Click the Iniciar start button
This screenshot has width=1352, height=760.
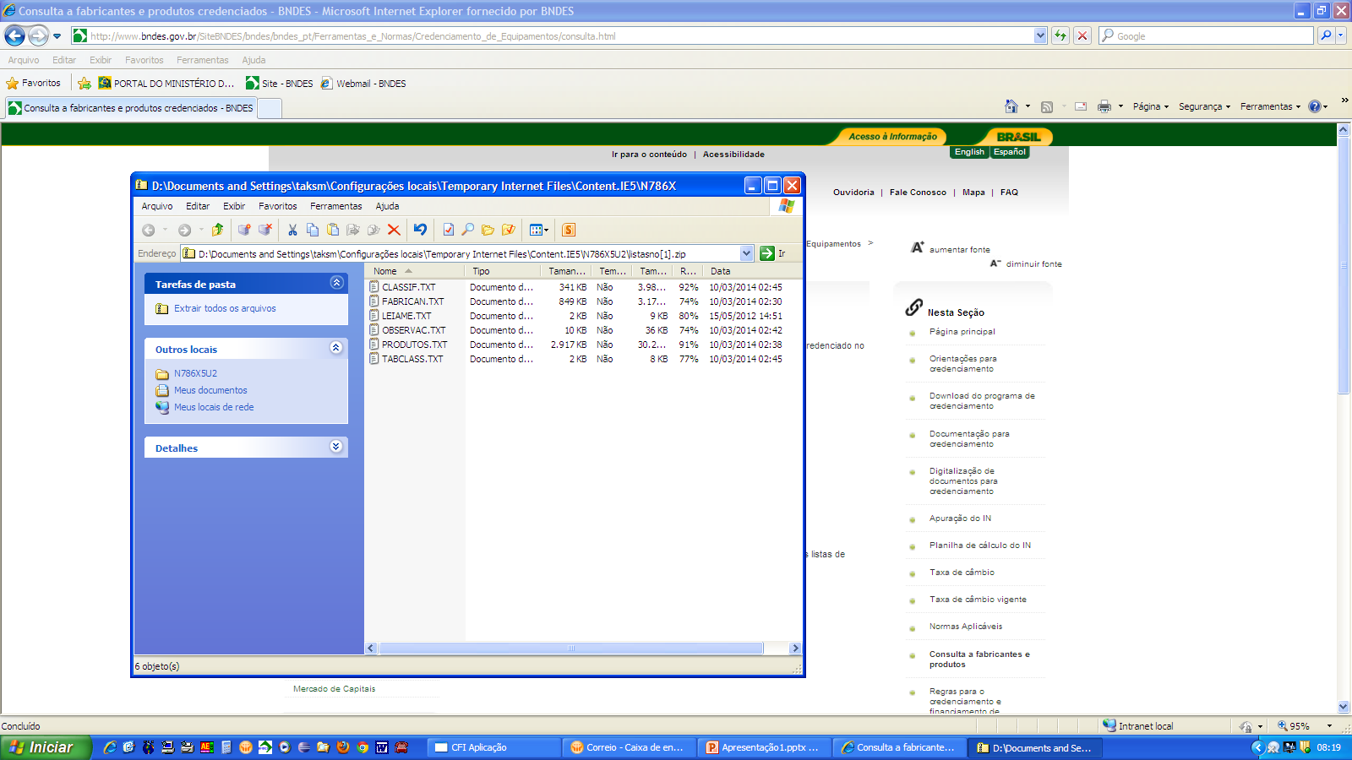(x=45, y=747)
